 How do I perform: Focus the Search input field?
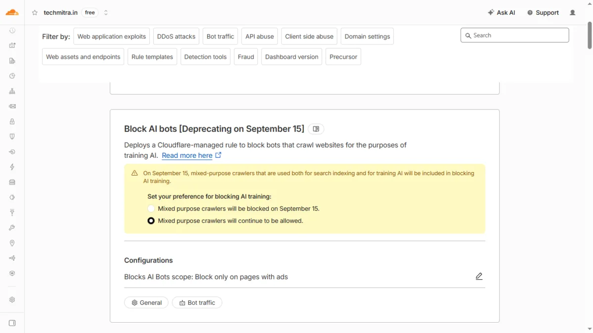(514, 36)
